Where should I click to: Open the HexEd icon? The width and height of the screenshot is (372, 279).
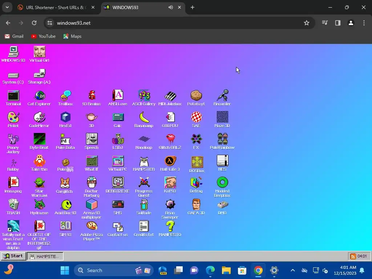tap(65, 120)
